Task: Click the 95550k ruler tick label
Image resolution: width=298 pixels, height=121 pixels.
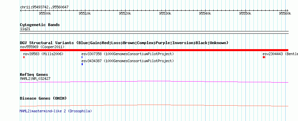Action: coord(245,13)
